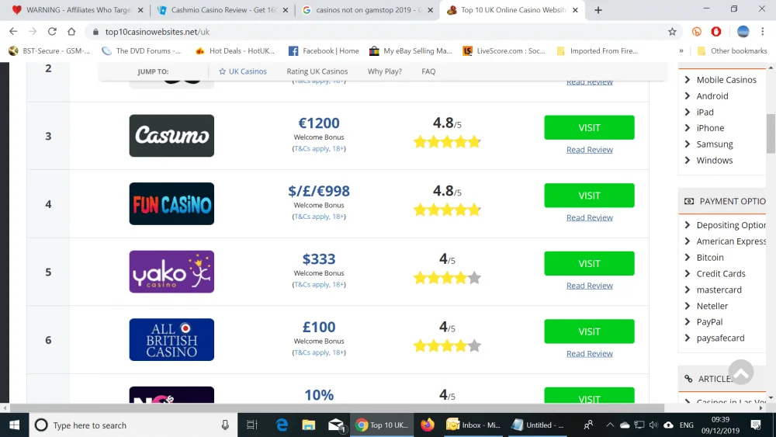Open PayPal payment link

tap(709, 321)
